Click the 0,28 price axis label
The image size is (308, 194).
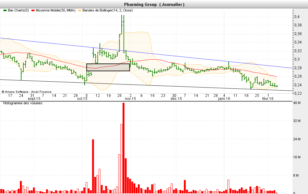click(298, 68)
